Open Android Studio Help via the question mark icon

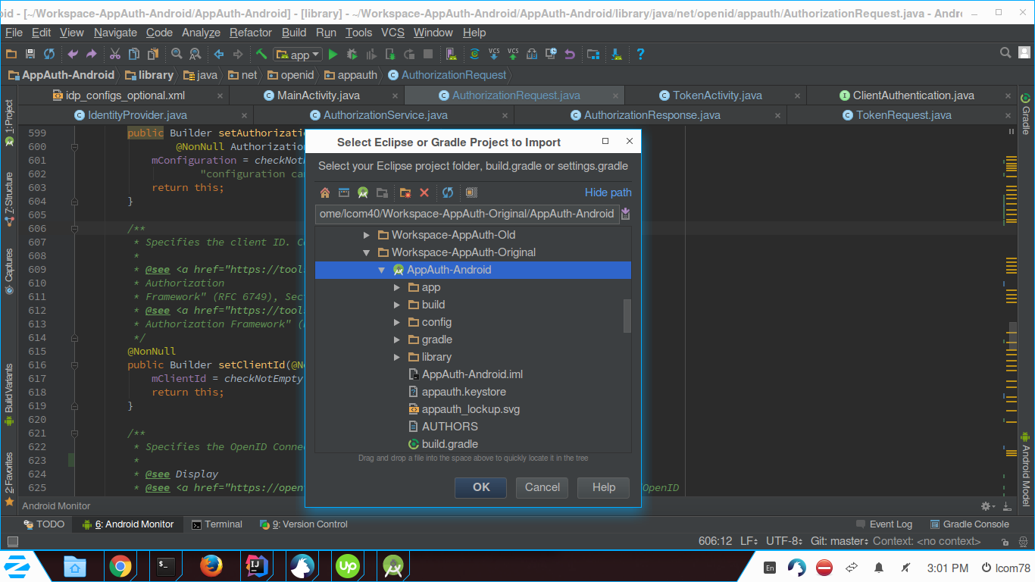(x=640, y=54)
